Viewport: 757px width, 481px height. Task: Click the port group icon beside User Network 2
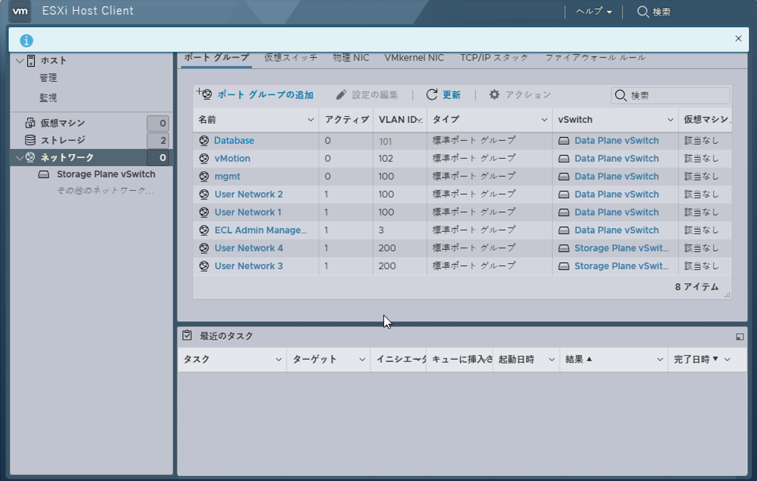coord(204,194)
